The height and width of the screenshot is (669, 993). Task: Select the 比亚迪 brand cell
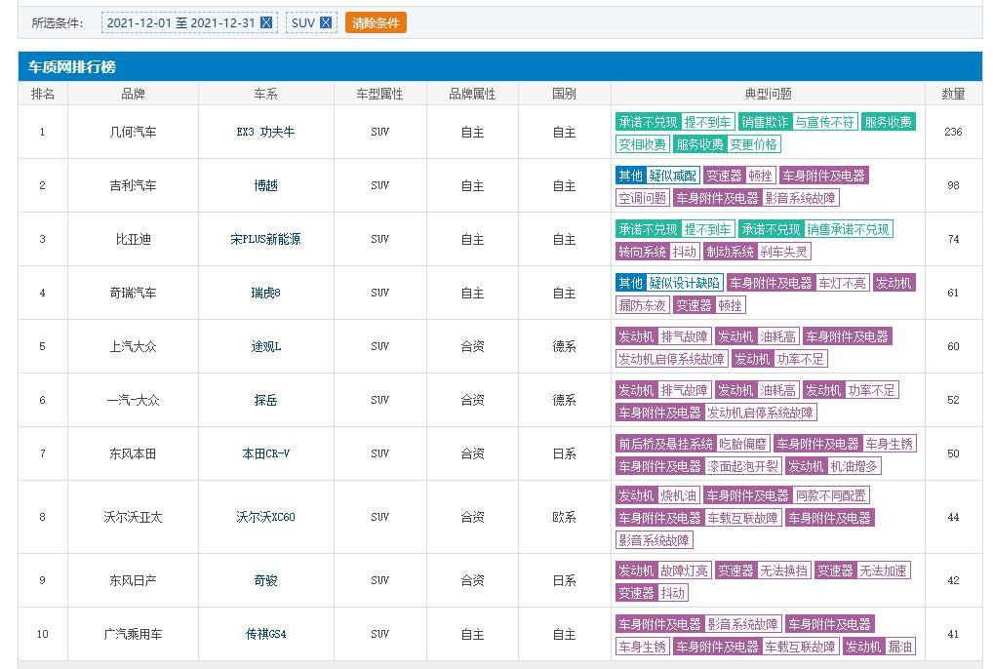[x=133, y=239]
